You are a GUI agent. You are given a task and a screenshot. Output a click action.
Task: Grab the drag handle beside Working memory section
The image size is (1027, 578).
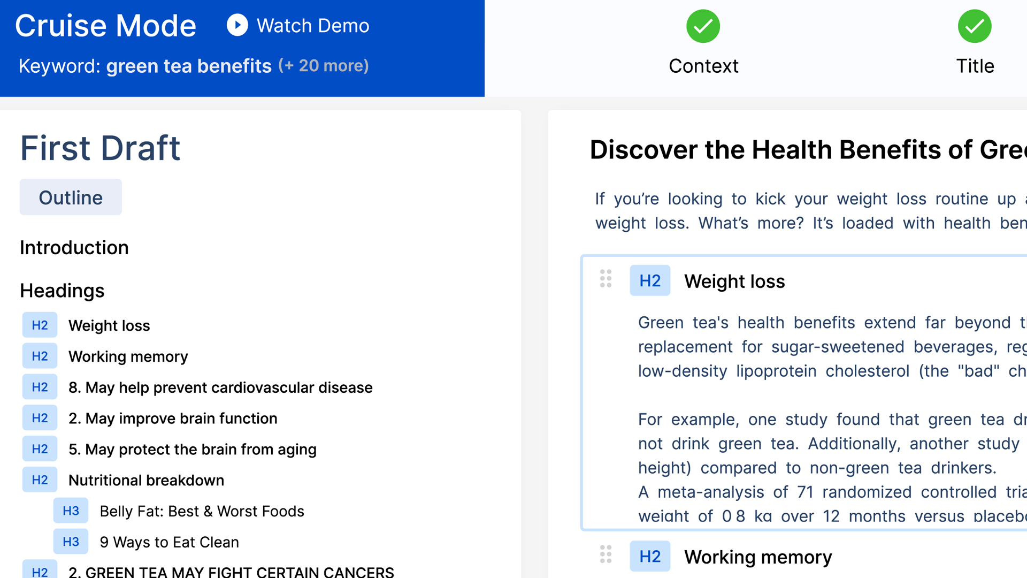tap(606, 554)
